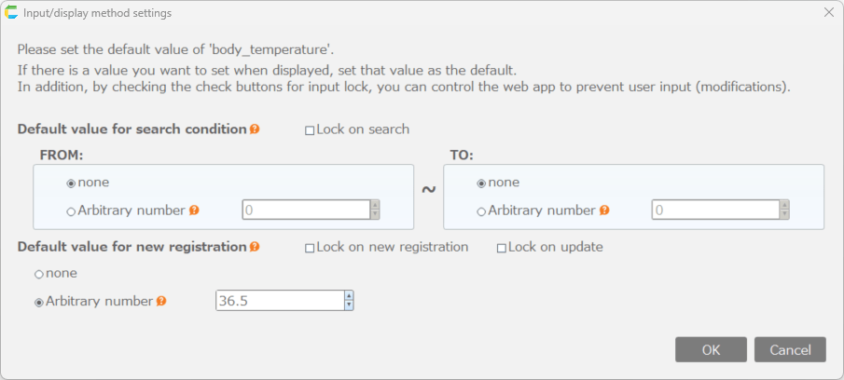Check the Lock on new registration box
844x380 pixels.
(x=311, y=249)
